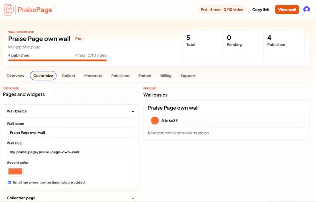The image size is (316, 202).
Task: Click the lauri@praise.page email text
Action: click(24, 47)
